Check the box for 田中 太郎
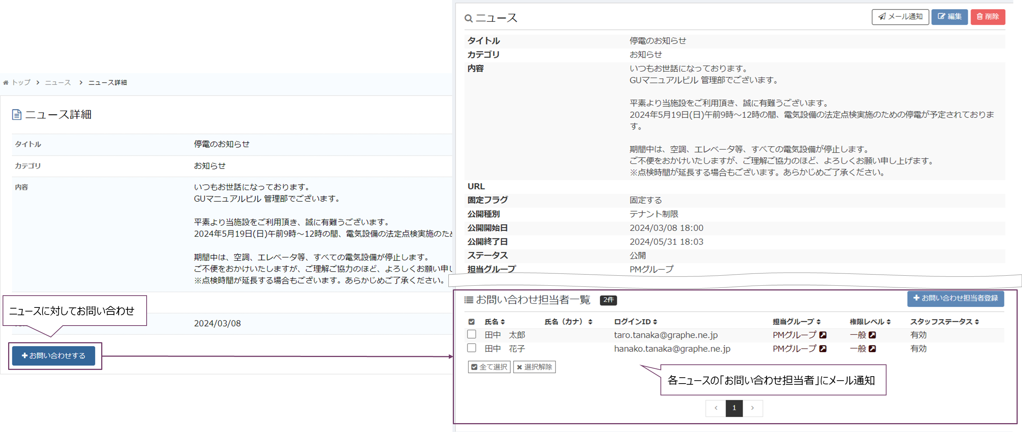 471,334
